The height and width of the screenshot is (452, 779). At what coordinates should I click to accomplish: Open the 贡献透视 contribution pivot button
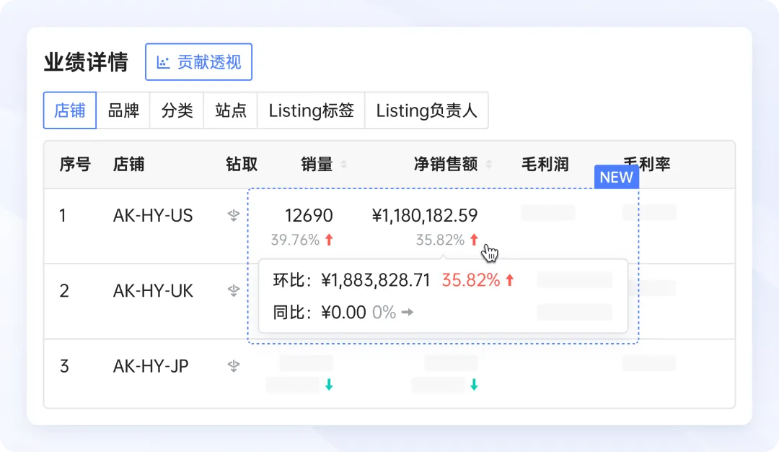pos(199,62)
